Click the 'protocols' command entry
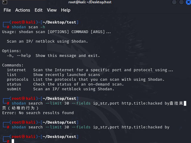This screenshot has height=143, width=191. coord(18,80)
